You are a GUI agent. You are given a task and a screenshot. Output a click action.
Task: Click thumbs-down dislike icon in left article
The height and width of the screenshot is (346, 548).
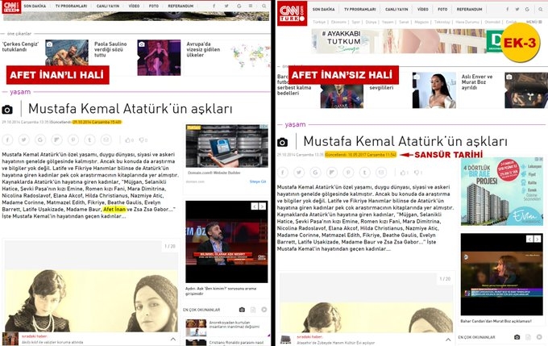click(x=142, y=140)
